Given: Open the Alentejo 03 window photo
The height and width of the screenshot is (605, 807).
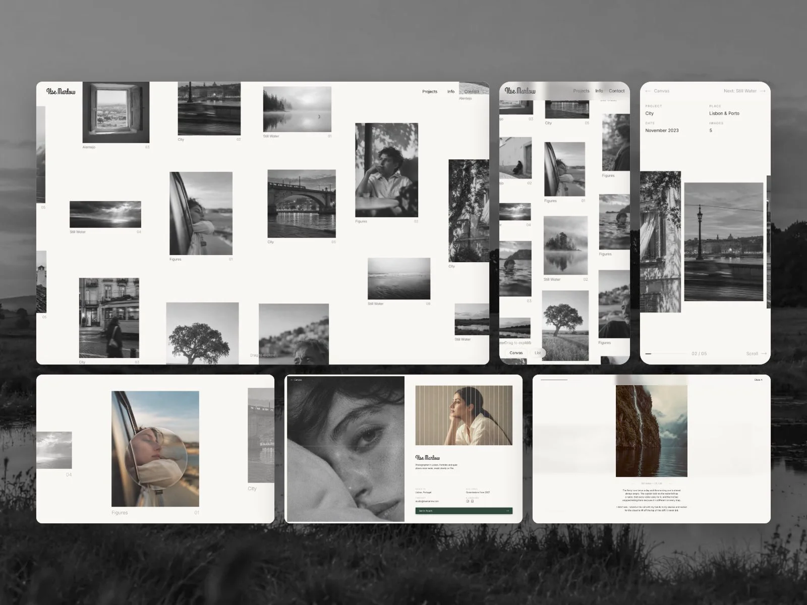Looking at the screenshot, I should 116,113.
